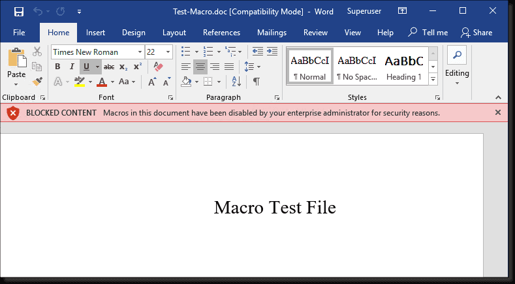Click the Save icon in title bar
The image size is (515, 284).
[19, 12]
